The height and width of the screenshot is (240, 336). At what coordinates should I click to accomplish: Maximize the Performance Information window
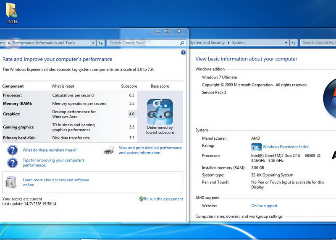pyautogui.click(x=167, y=31)
